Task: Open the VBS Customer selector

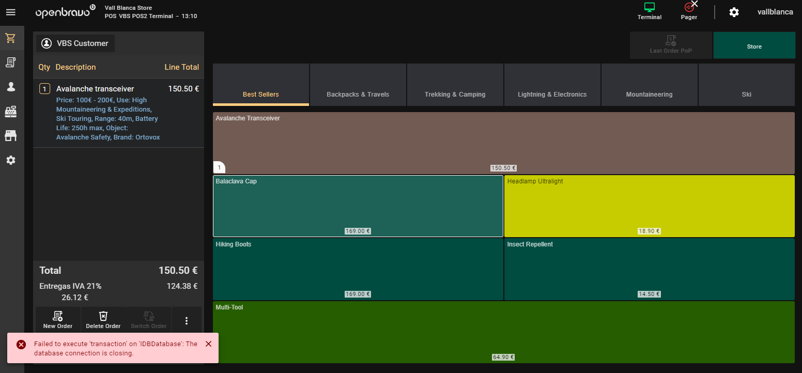Action: click(75, 43)
